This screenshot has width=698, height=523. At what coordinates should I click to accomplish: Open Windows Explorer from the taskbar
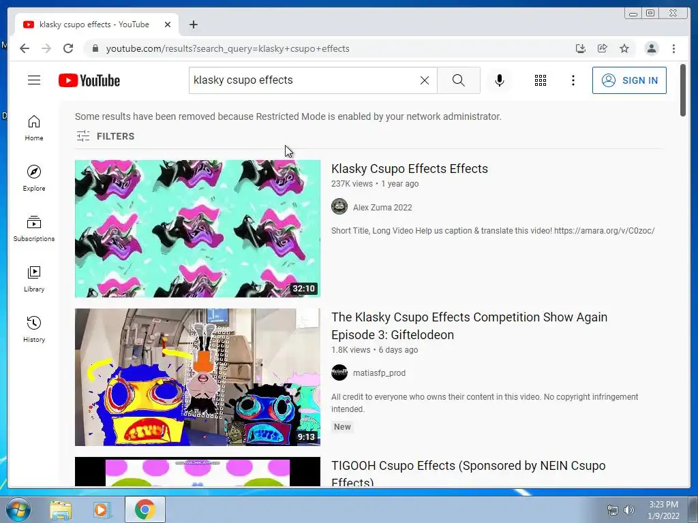[x=61, y=509]
